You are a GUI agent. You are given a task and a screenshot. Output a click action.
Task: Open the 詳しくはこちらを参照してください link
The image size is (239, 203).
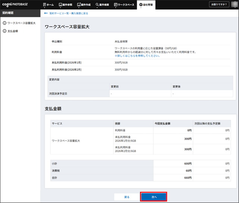tap(137, 56)
